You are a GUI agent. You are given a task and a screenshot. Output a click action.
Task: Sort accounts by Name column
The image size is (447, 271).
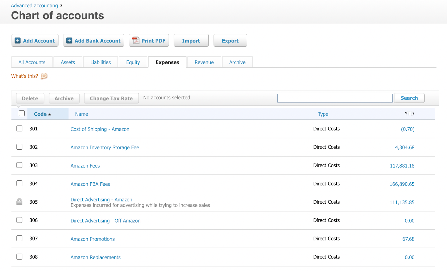pos(82,114)
